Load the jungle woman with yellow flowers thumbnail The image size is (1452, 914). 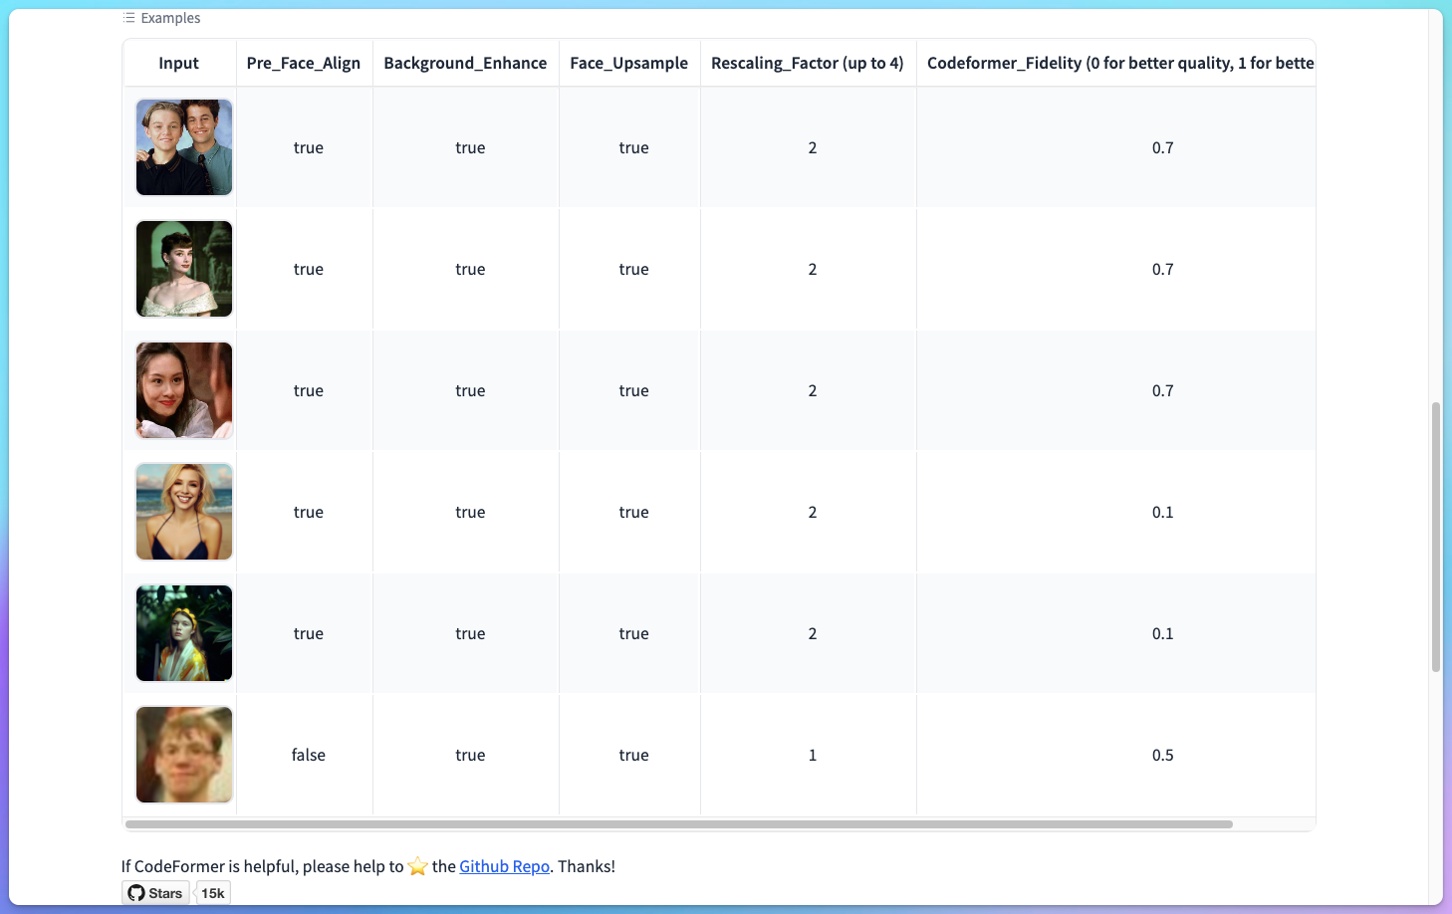[x=184, y=633]
